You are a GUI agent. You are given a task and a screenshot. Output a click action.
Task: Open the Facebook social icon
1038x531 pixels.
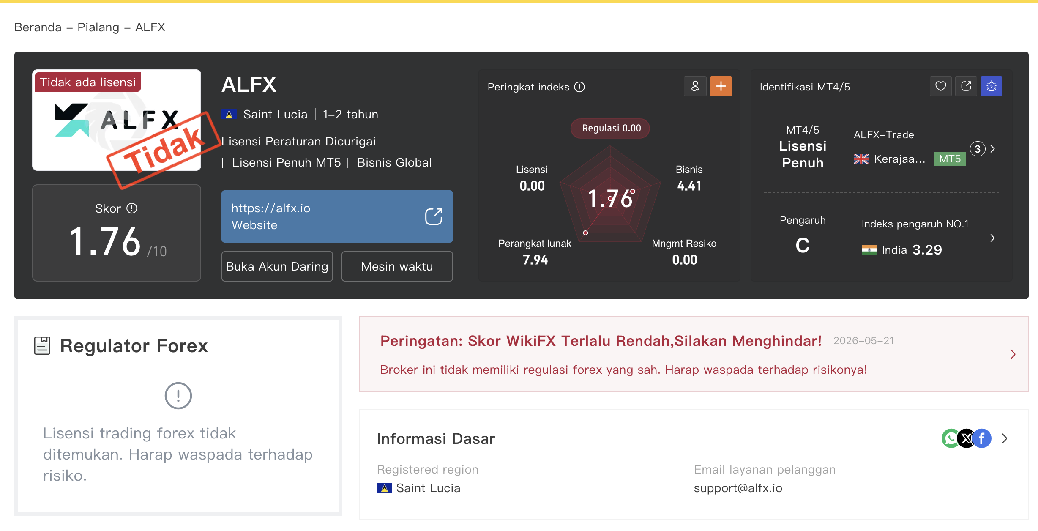(x=982, y=438)
